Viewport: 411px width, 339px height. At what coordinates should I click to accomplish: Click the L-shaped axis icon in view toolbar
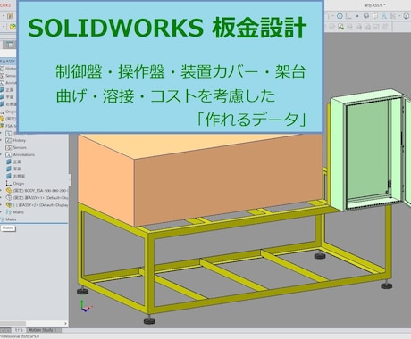(348, 16)
